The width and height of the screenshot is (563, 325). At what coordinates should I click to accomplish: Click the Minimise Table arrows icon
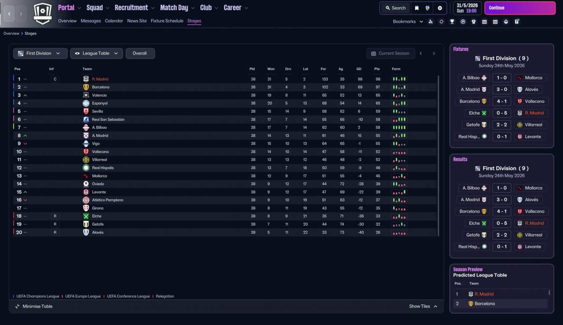pos(17,307)
